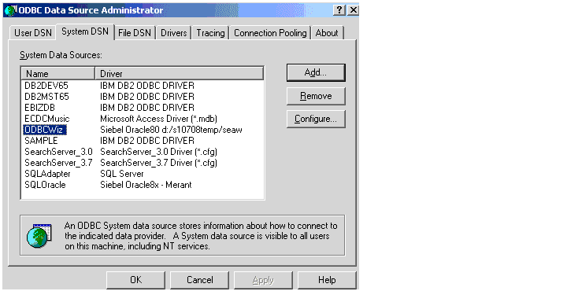Click the System Data Sources label
This screenshot has height=291, width=567.
pyautogui.click(x=61, y=55)
